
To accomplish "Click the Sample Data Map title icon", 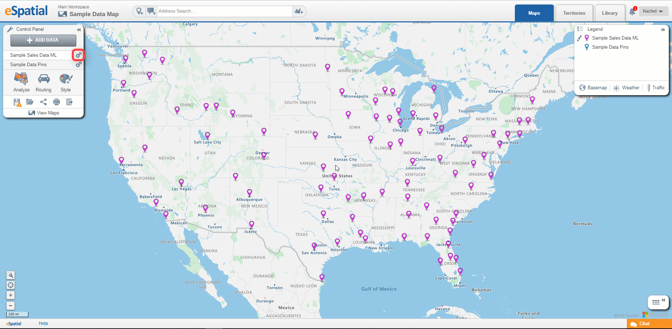I will tap(62, 14).
